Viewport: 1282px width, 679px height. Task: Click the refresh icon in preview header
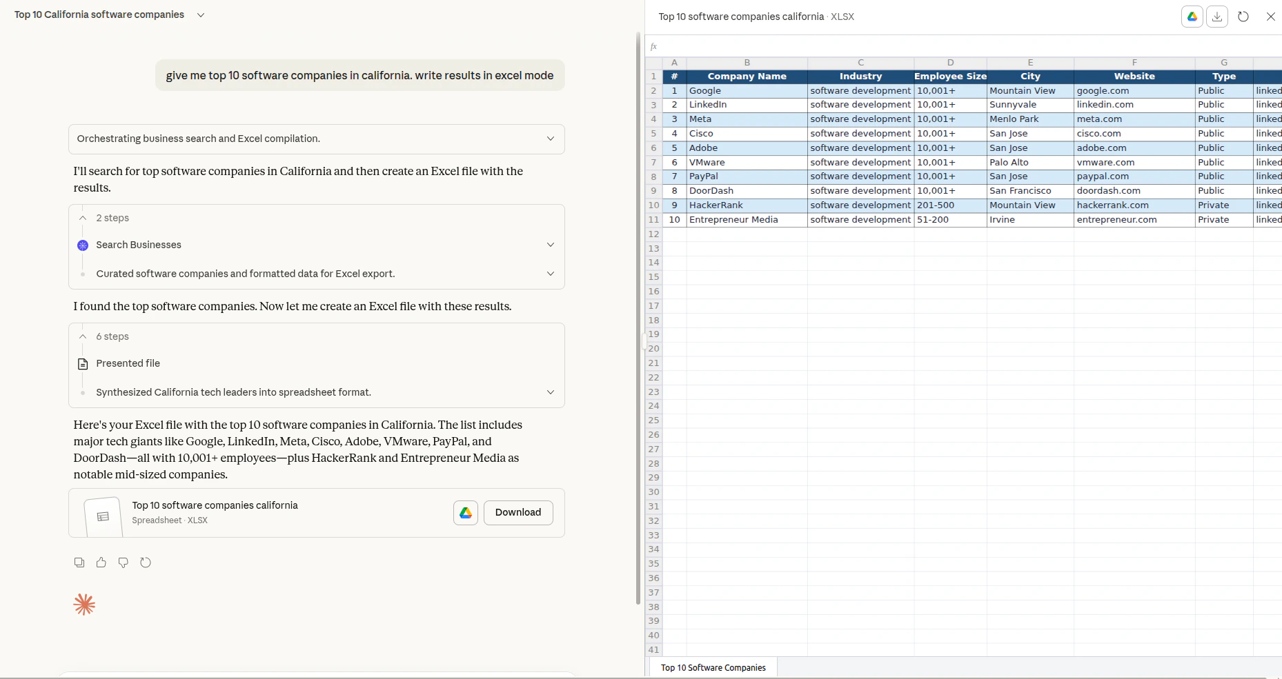[1243, 17]
